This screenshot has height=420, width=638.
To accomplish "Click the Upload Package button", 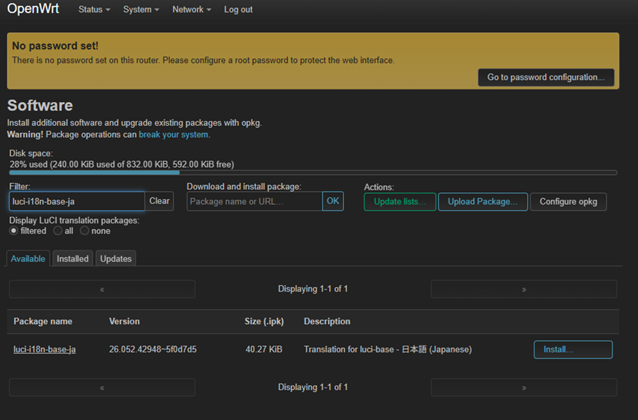I will click(482, 202).
